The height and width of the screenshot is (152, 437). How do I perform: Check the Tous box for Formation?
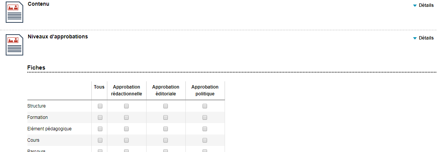[100, 117]
